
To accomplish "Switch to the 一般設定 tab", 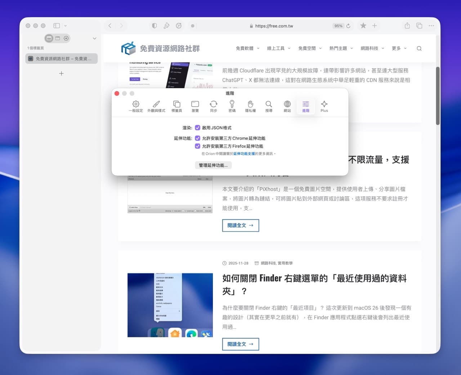I will (x=136, y=106).
